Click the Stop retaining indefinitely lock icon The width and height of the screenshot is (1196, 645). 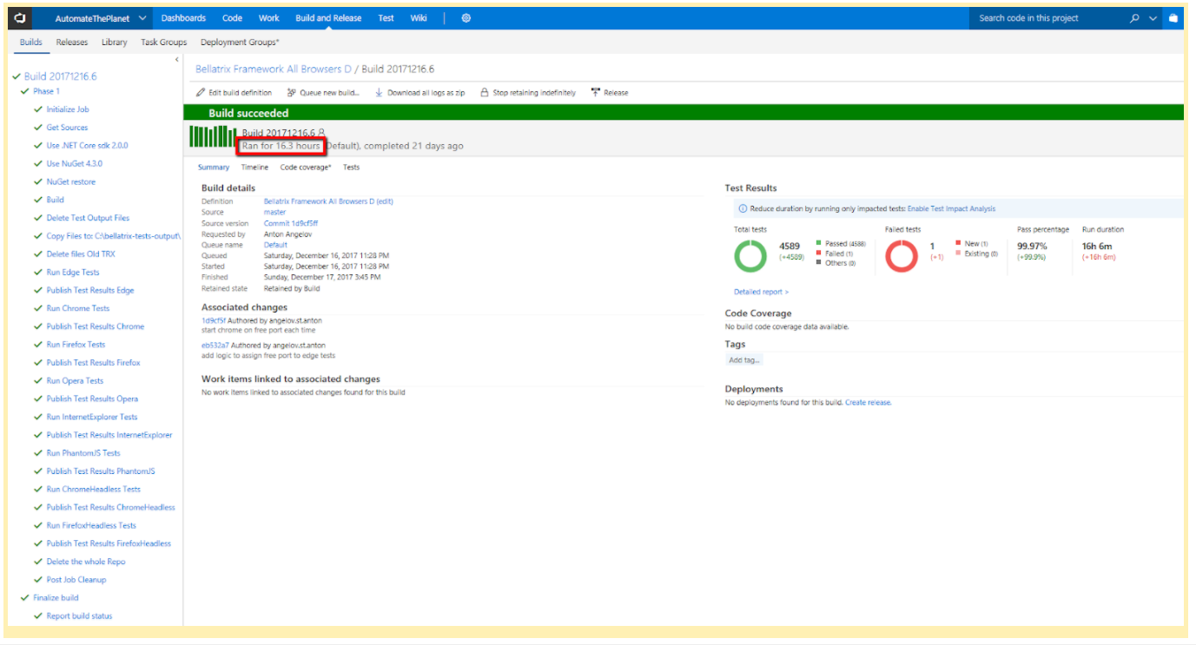click(485, 93)
